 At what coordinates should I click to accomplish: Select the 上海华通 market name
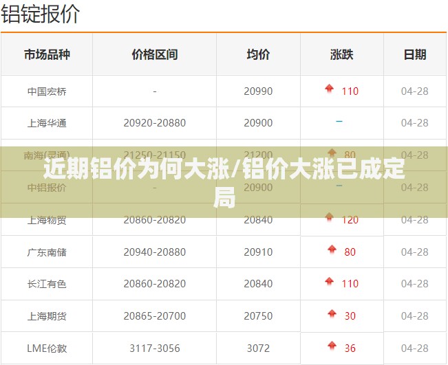[47, 123]
